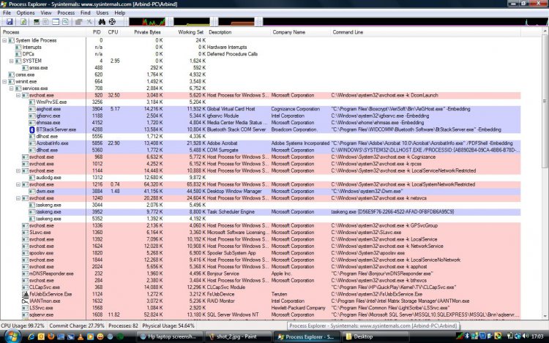549x343 pixels.
Task: Collapse the System Idle Process tree node
Action: coord(4,40)
